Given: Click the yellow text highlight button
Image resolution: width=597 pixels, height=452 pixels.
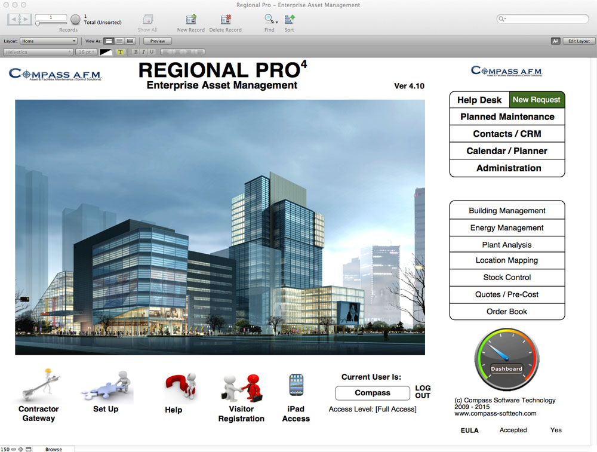Looking at the screenshot, I should 121,52.
